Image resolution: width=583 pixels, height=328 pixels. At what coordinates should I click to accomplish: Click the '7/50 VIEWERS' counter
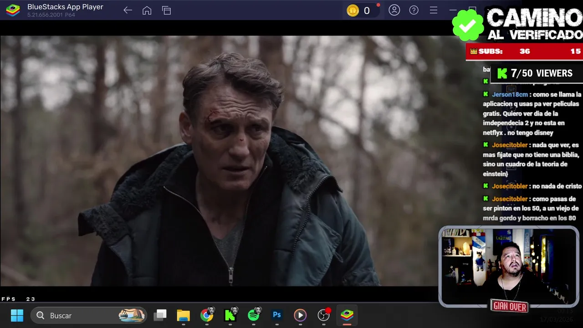(537, 73)
